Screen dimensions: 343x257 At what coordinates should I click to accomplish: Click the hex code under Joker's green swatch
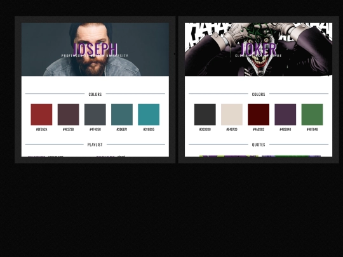coord(312,129)
